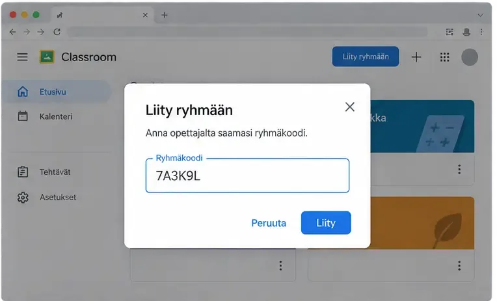
Task: Close the current browser tab
Action: pyautogui.click(x=145, y=15)
